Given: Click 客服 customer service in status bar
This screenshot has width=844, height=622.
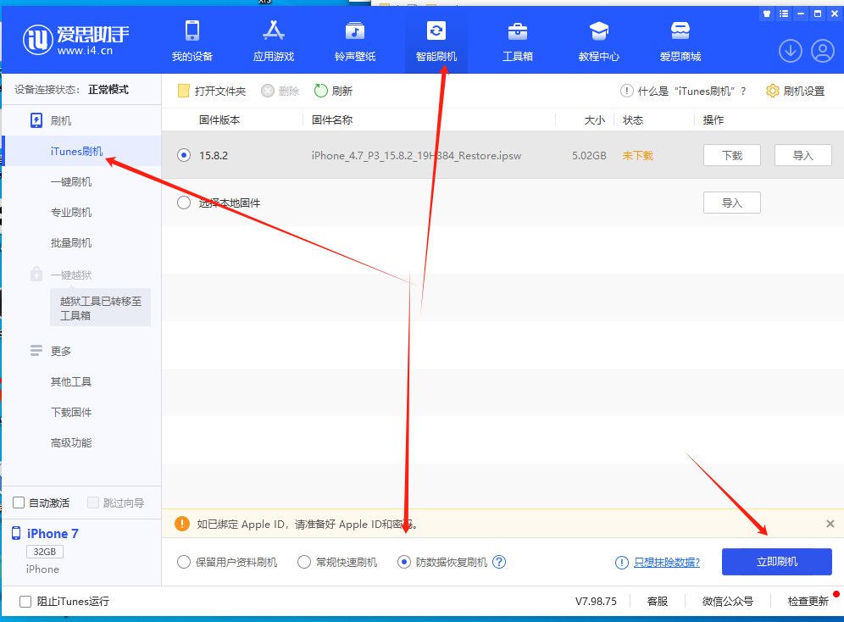Looking at the screenshot, I should coord(658,601).
